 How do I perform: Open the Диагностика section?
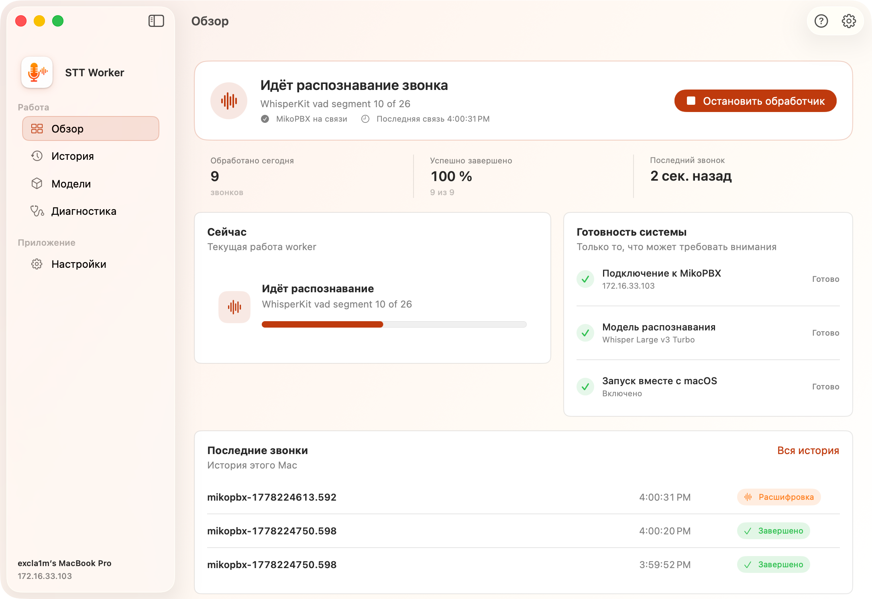(91, 211)
